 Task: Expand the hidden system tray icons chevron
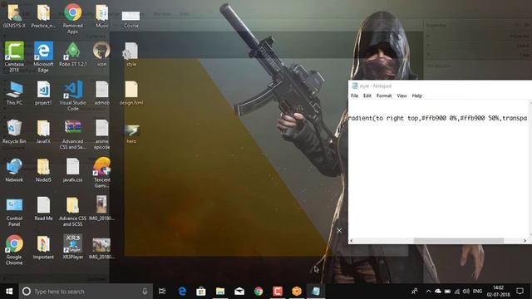(428, 292)
